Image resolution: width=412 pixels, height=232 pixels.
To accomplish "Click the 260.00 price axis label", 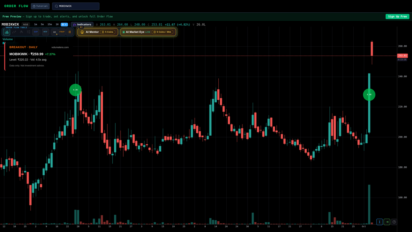I will (x=402, y=46).
